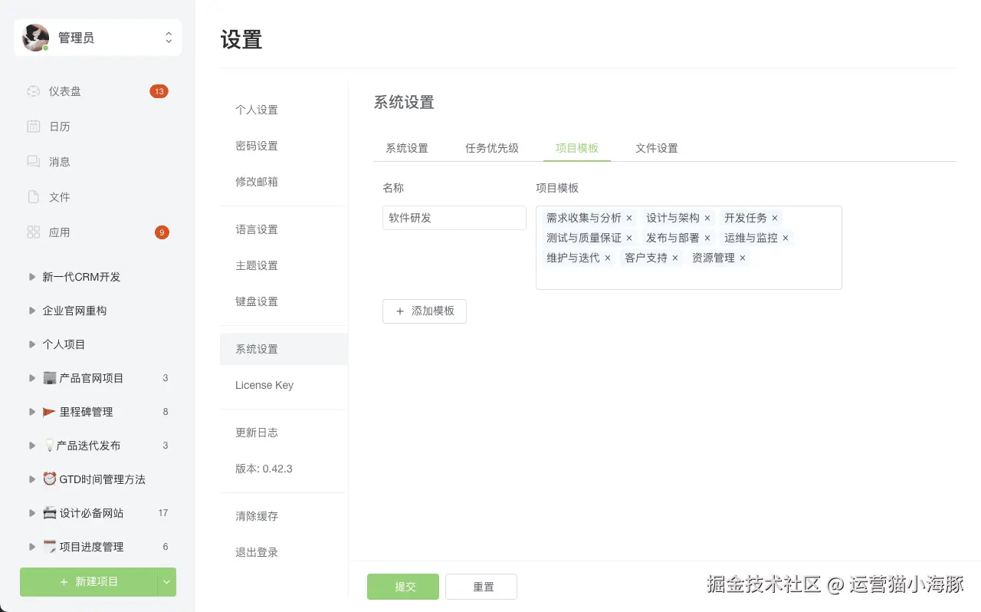The image size is (981, 612).
Task: Click the 添加模板 button
Action: point(425,311)
